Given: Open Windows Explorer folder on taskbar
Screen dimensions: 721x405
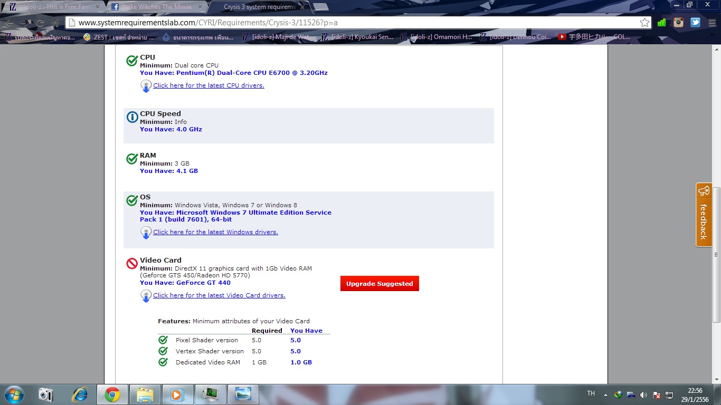Looking at the screenshot, I should click(145, 394).
